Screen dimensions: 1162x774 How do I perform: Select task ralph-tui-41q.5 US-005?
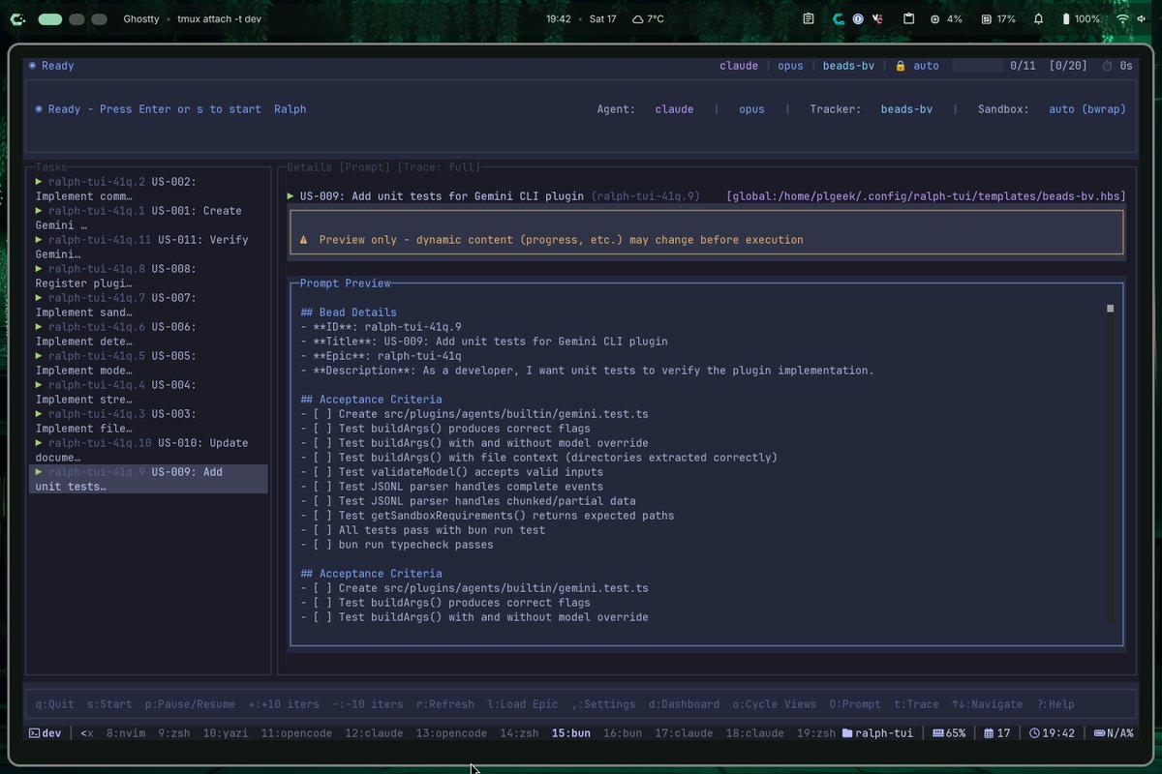click(149, 363)
